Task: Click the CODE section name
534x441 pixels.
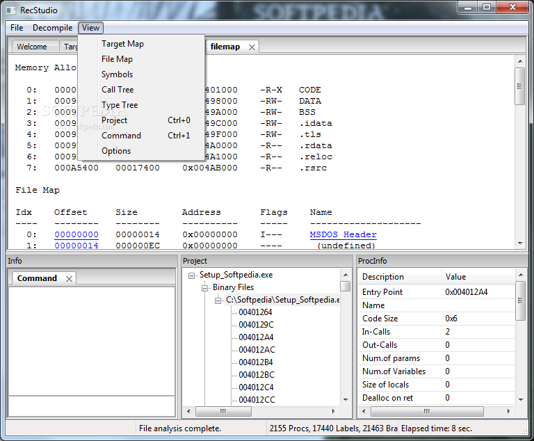Action: click(x=310, y=90)
